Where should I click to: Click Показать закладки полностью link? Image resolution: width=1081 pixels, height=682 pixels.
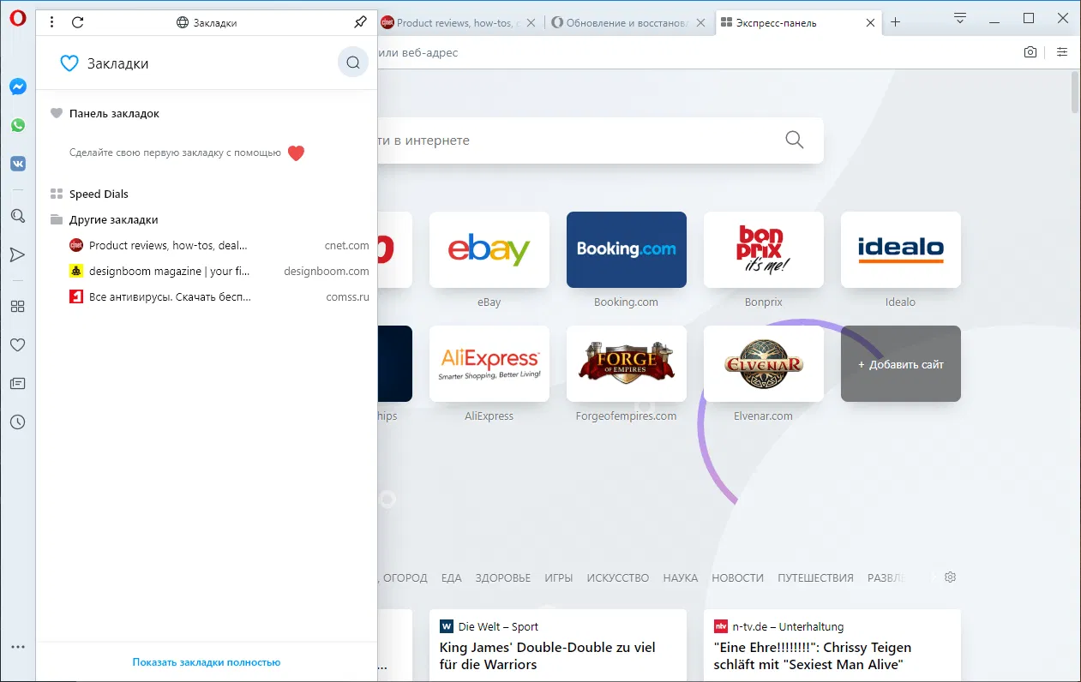pyautogui.click(x=206, y=662)
